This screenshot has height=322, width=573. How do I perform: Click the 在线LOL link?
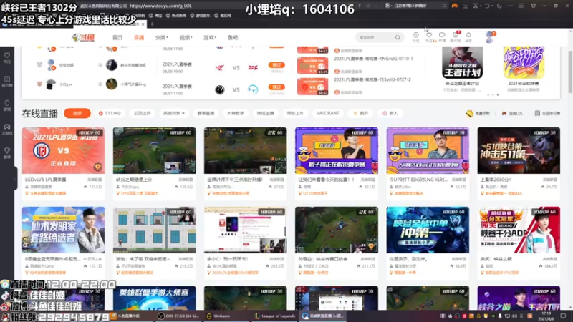(512, 114)
